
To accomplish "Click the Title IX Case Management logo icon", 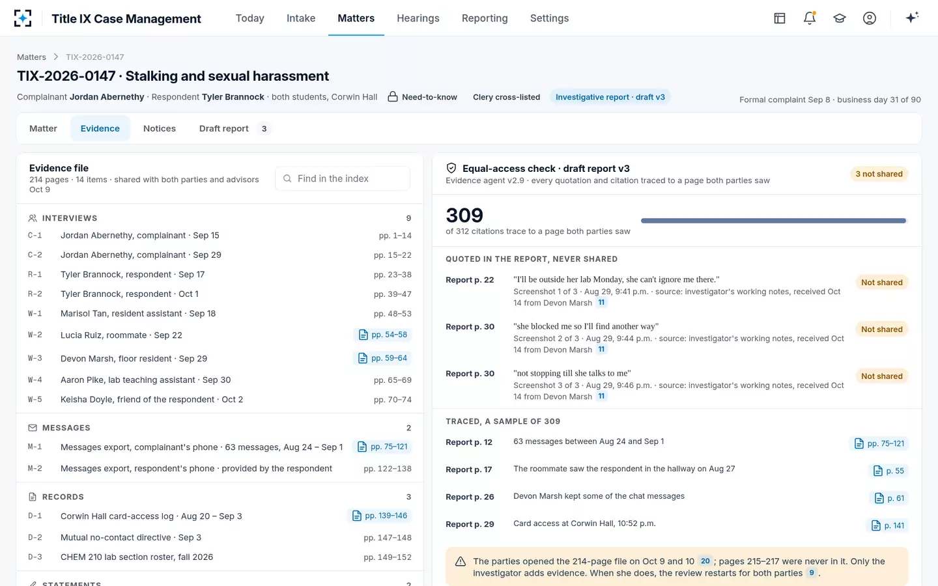I will click(23, 18).
